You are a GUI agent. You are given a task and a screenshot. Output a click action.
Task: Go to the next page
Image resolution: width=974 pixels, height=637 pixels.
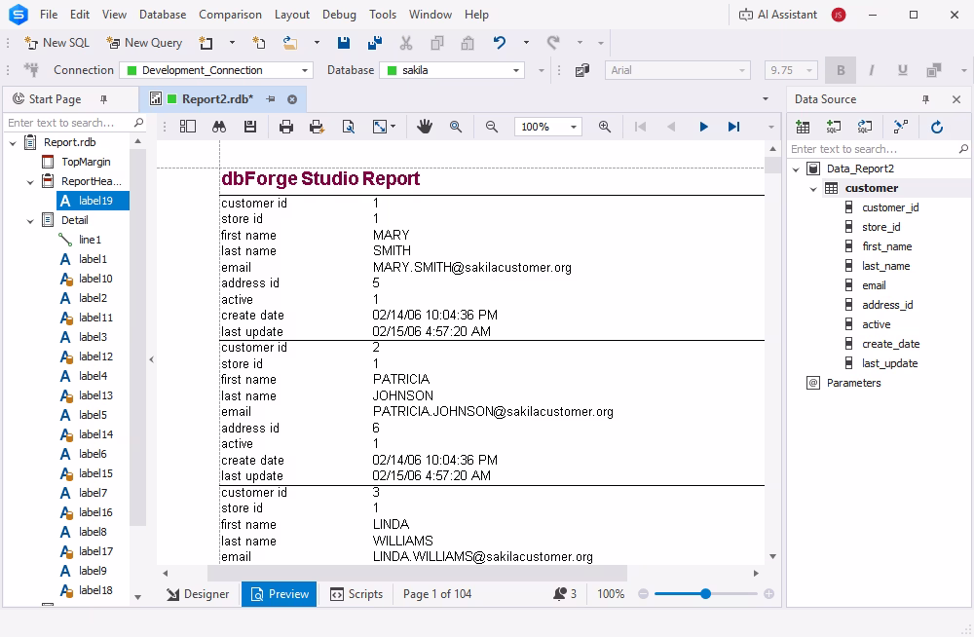(x=703, y=127)
